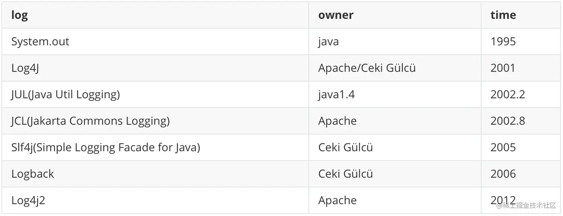
Task: Click the 2002.2 time cell
Action: coord(508,95)
